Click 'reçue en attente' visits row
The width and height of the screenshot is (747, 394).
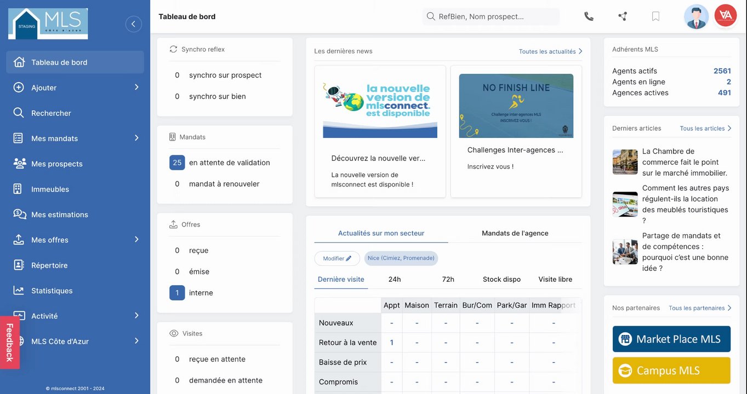tap(225, 359)
